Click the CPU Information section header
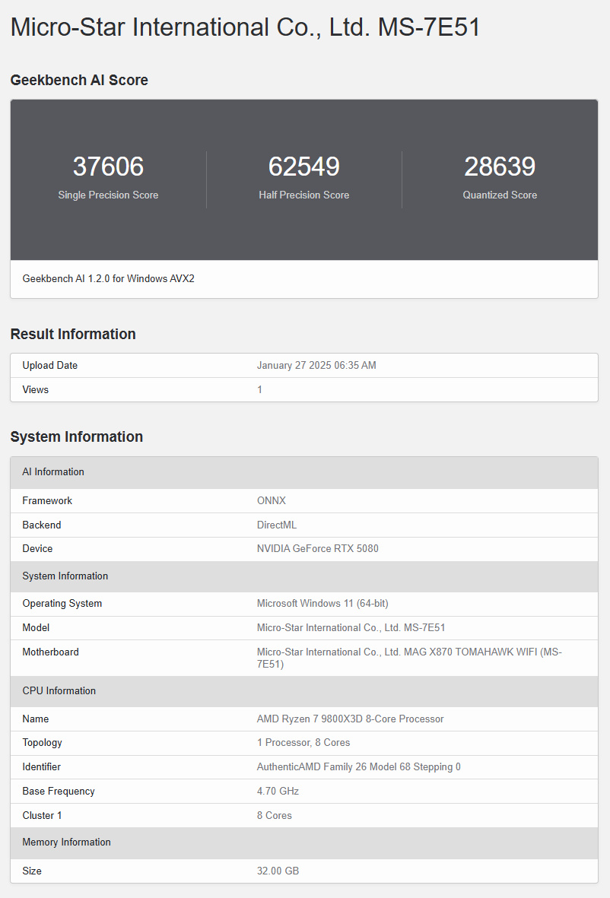Screen dimensions: 610x898 (x=304, y=691)
